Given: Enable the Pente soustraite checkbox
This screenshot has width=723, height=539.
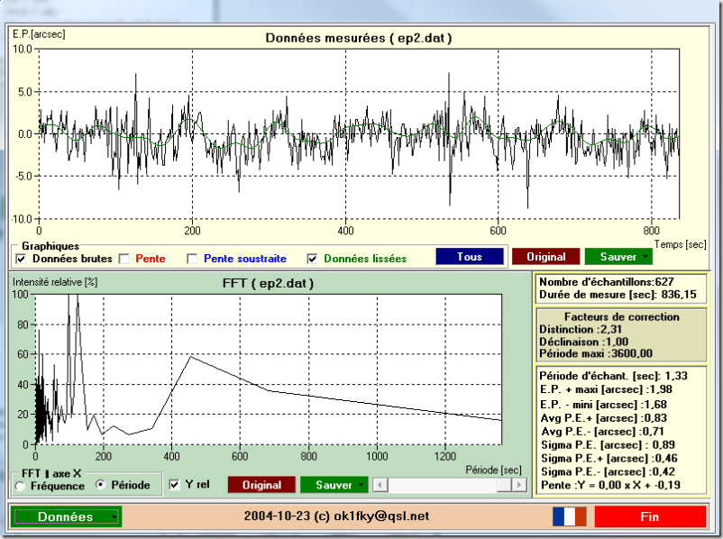Looking at the screenshot, I should [192, 259].
